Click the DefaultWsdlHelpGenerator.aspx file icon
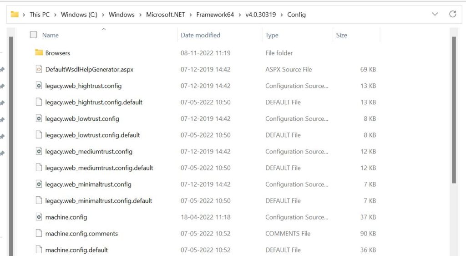Viewport: 466px width, 256px height. coord(39,69)
